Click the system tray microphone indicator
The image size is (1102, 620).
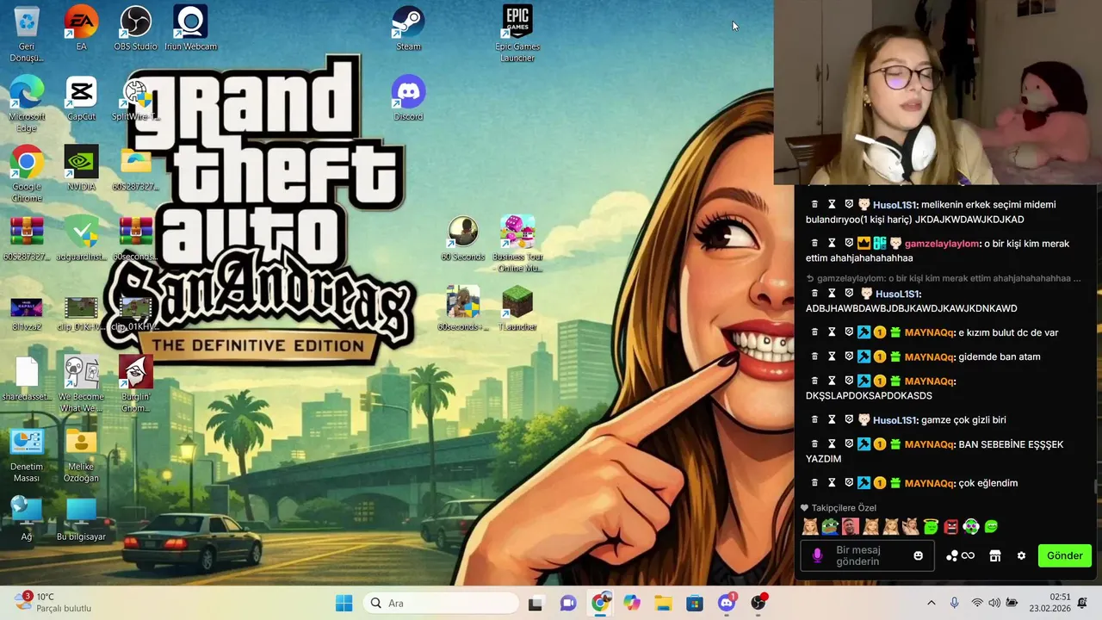[954, 603]
